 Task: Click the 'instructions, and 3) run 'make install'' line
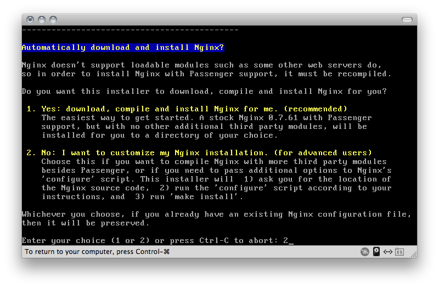pyautogui.click(x=143, y=197)
